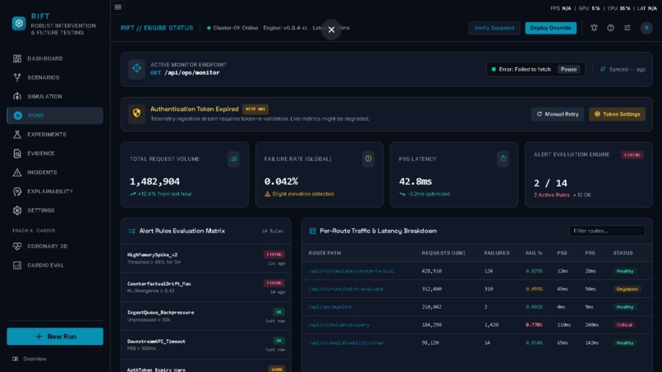Pause the active monitor endpoint
Viewport: 662px width, 372px height.
pos(568,69)
